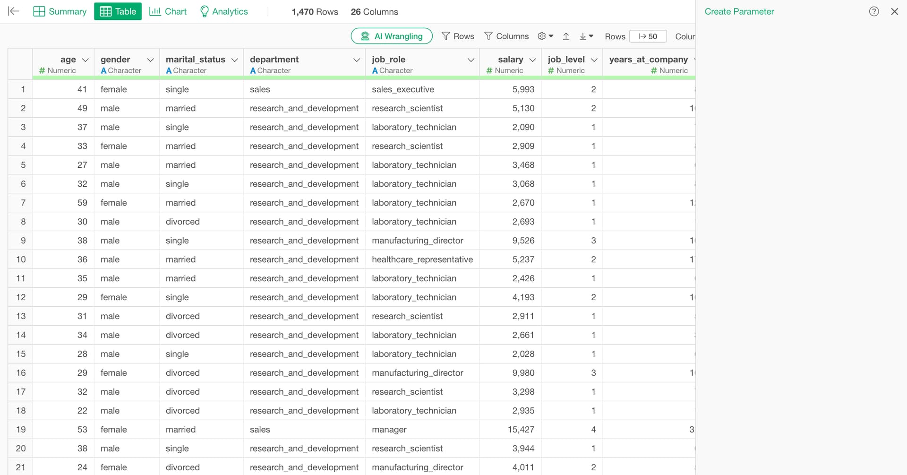
Task: Open the Rows filter
Action: 458,36
